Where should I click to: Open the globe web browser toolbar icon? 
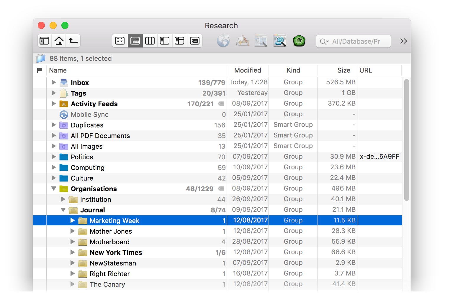tap(223, 41)
